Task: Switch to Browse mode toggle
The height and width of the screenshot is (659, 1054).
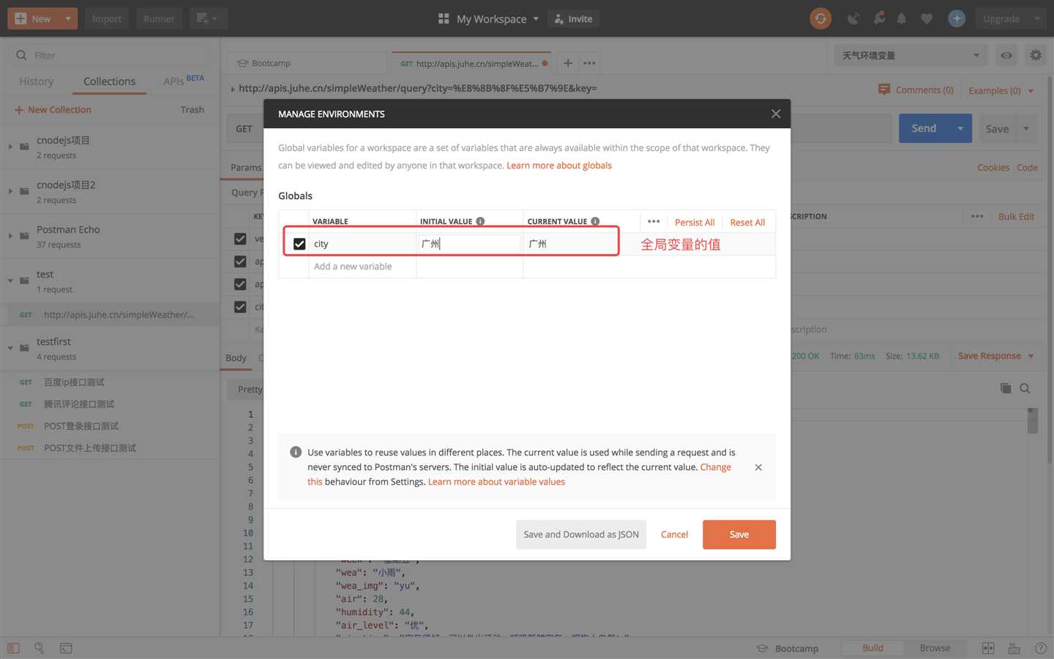Action: (935, 648)
